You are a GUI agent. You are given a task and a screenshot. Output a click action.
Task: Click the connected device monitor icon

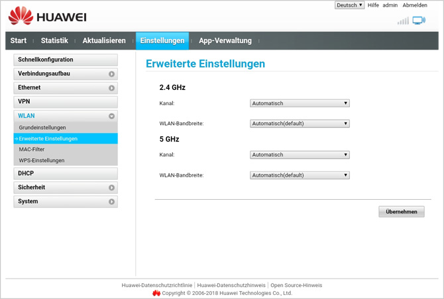[x=419, y=21]
